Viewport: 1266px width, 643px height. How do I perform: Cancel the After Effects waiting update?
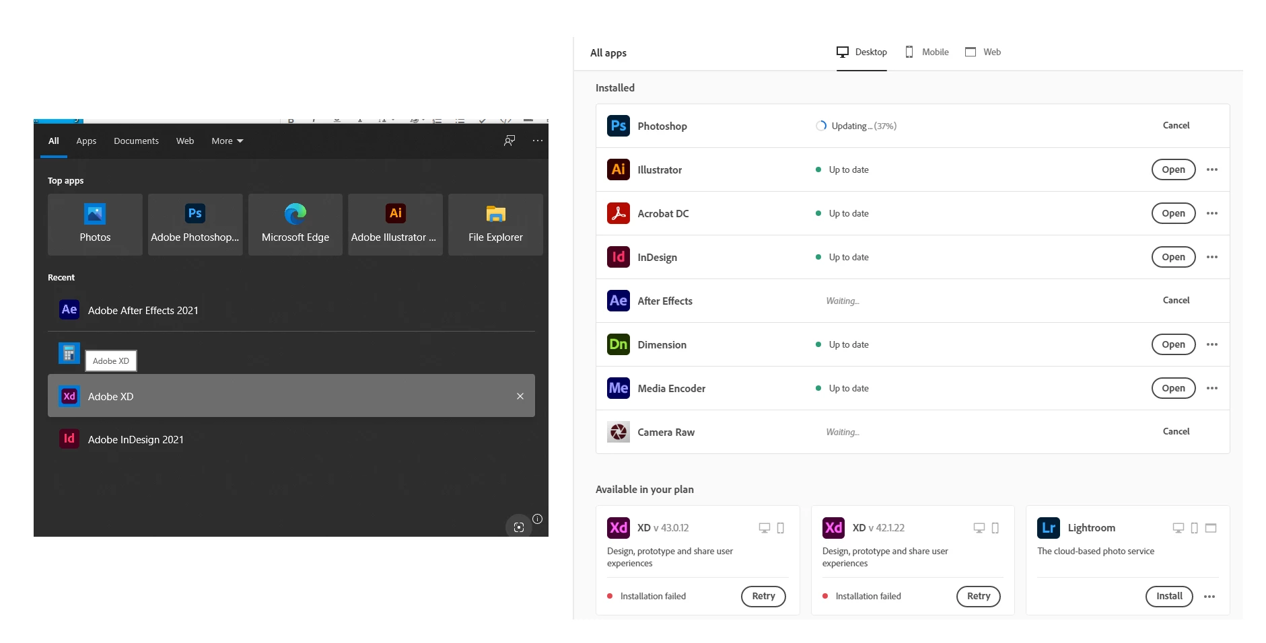tap(1176, 301)
